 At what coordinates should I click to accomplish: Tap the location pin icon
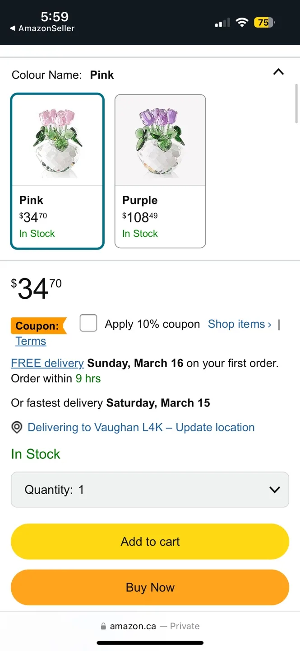pyautogui.click(x=17, y=427)
